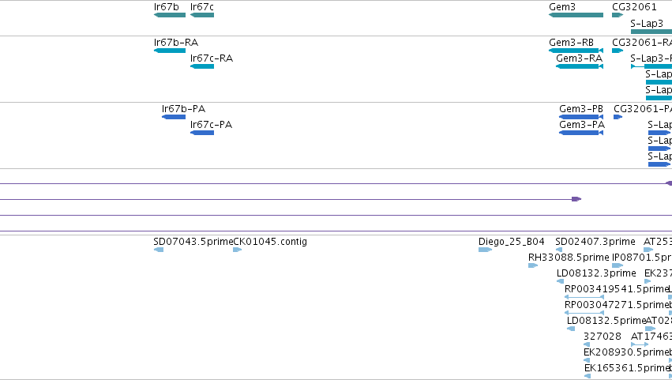Image resolution: width=672 pixels, height=380 pixels.
Task: Select EK208930.5prime EST feature
Action: (x=587, y=360)
